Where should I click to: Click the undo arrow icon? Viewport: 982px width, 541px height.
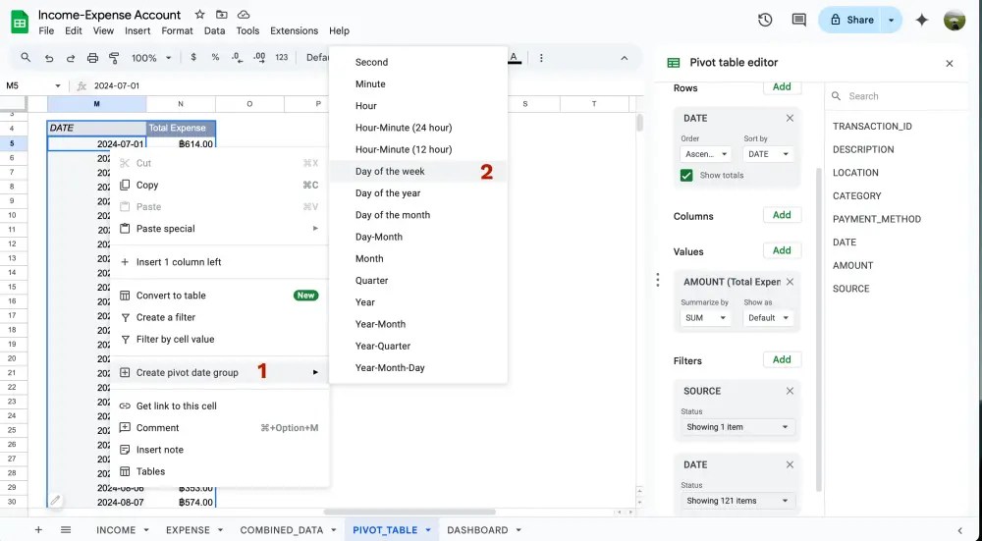pos(49,58)
